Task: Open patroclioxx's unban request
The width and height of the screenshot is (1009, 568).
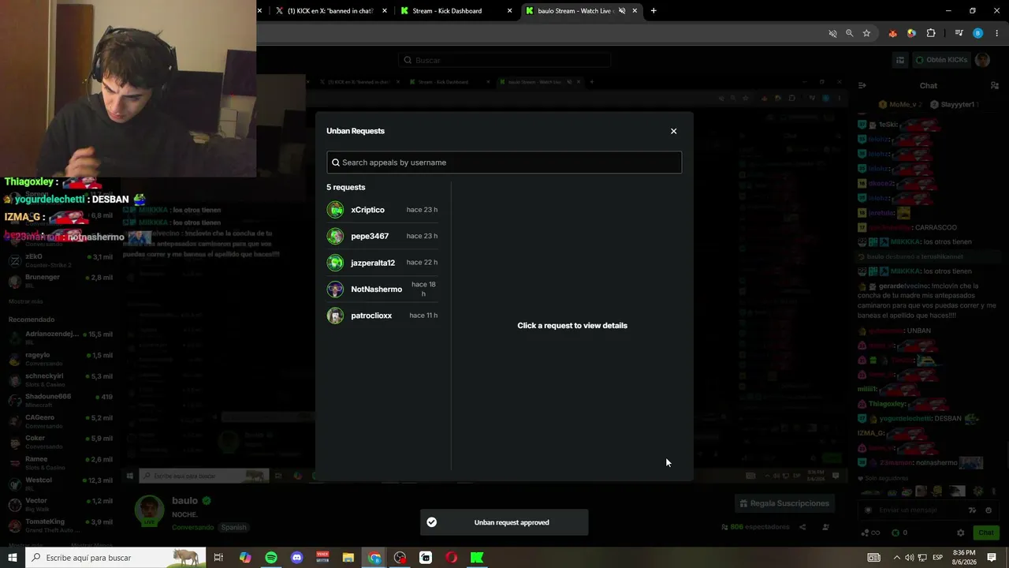Action: (x=383, y=316)
